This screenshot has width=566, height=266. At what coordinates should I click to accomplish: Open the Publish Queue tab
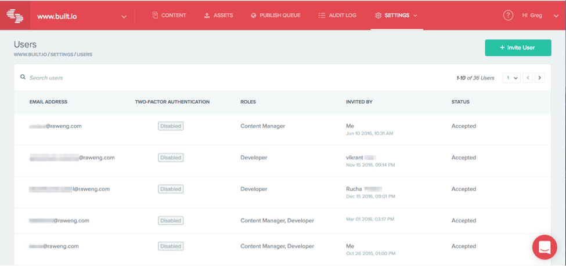pos(275,16)
